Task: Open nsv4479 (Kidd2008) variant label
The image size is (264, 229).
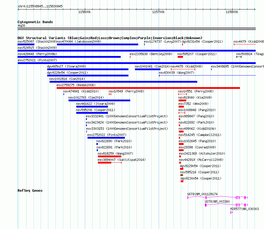Action: pyautogui.click(x=249, y=41)
